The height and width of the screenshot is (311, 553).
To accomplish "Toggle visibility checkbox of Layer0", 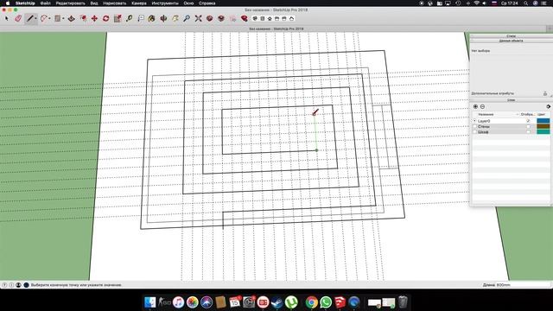I will (528, 121).
